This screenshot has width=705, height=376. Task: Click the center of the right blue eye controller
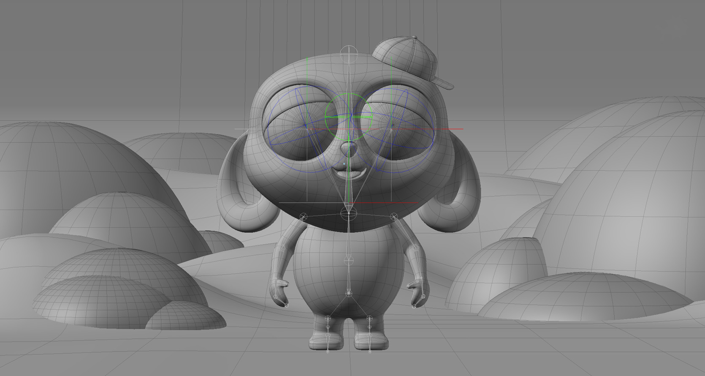(392, 125)
